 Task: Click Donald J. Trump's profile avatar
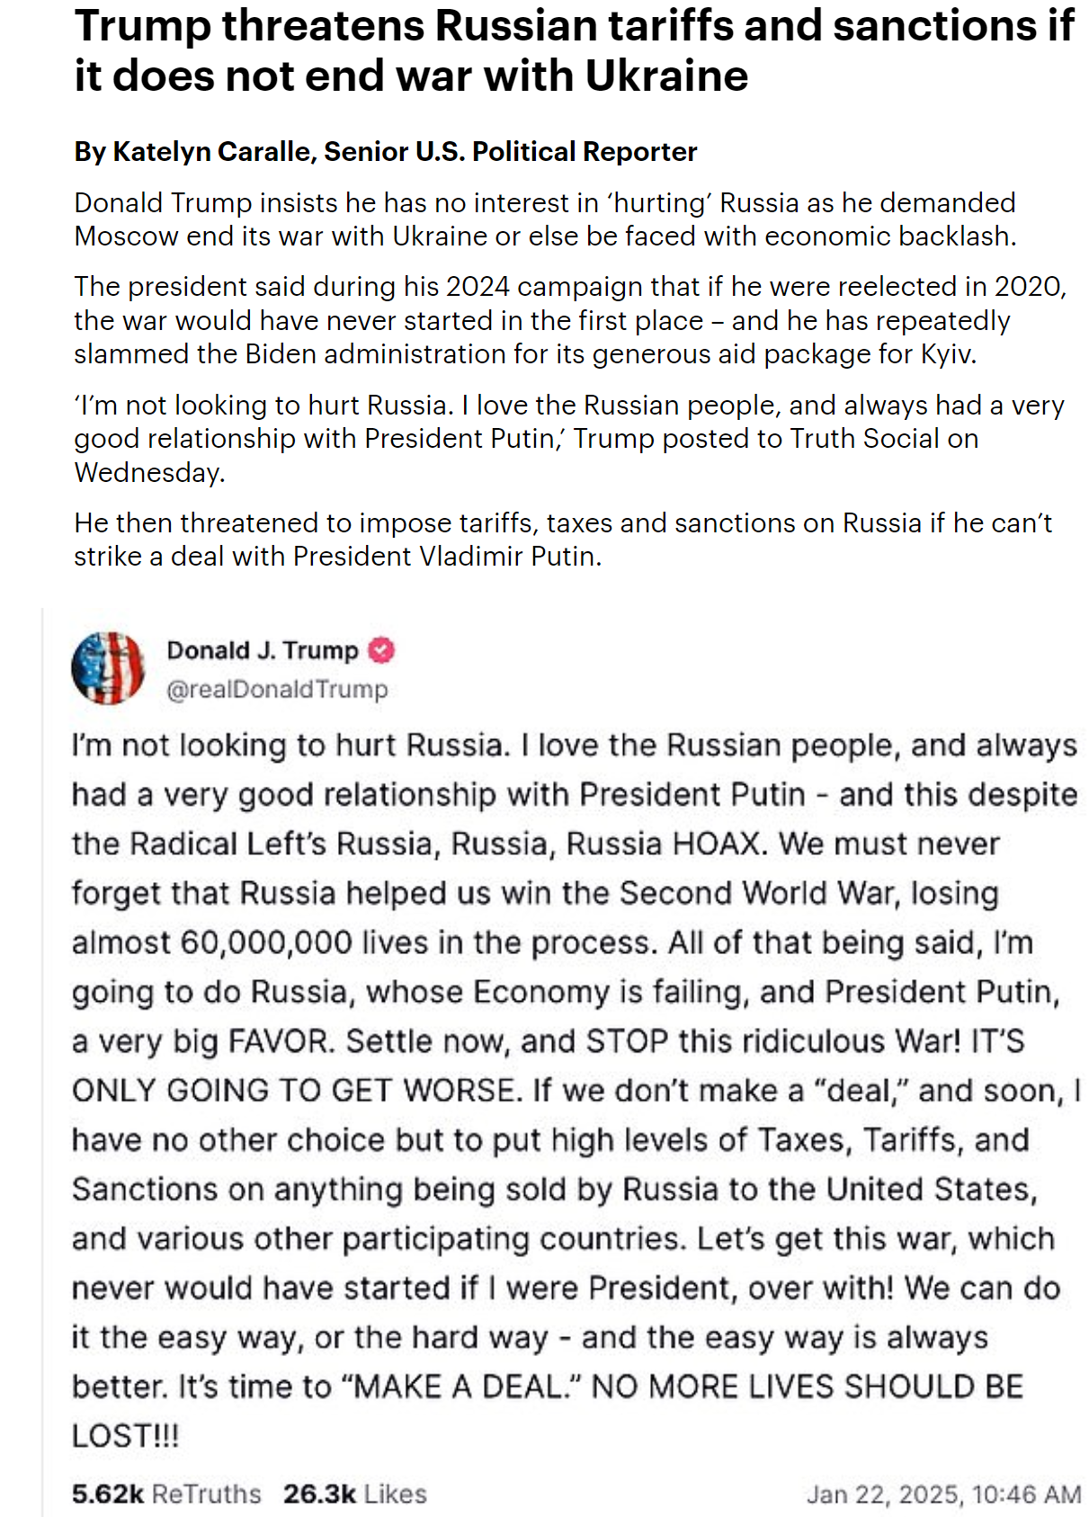pyautogui.click(x=108, y=668)
